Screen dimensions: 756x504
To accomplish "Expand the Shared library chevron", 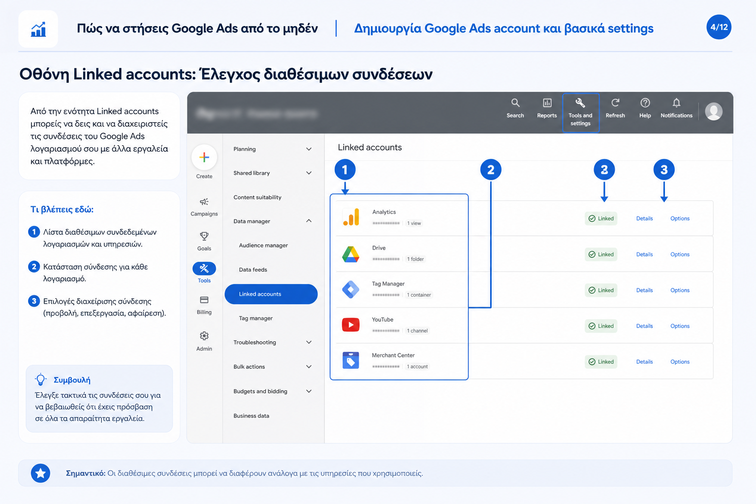I will [x=309, y=173].
